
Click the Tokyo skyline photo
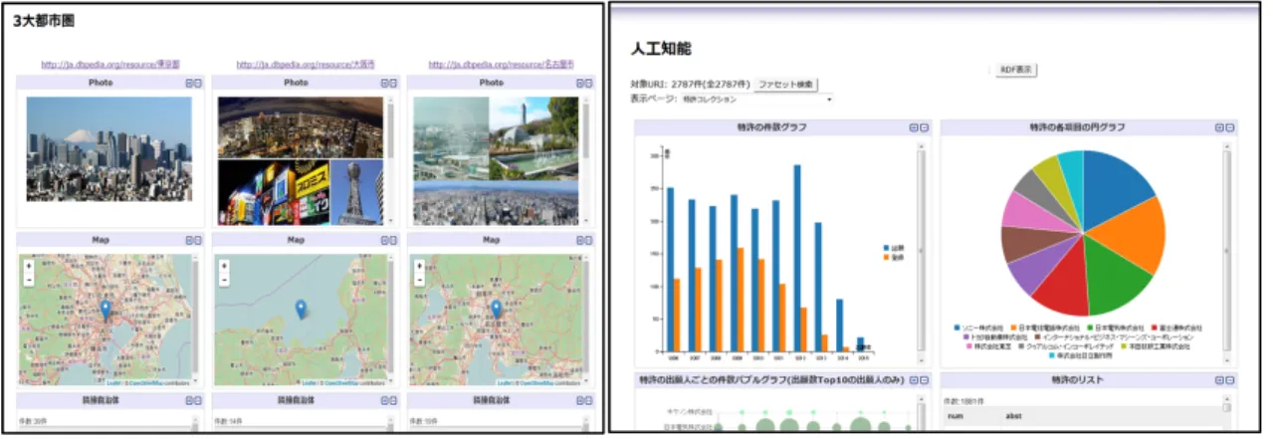109,150
